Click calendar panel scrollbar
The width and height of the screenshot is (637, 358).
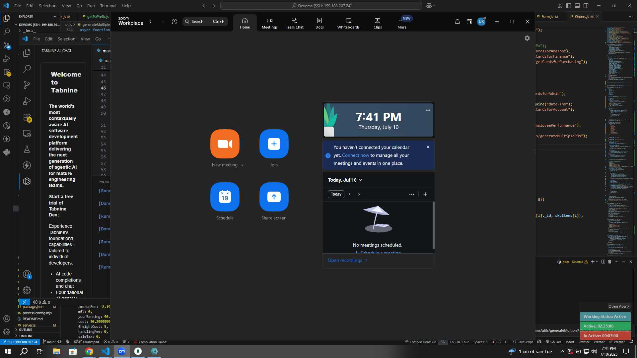point(433,225)
